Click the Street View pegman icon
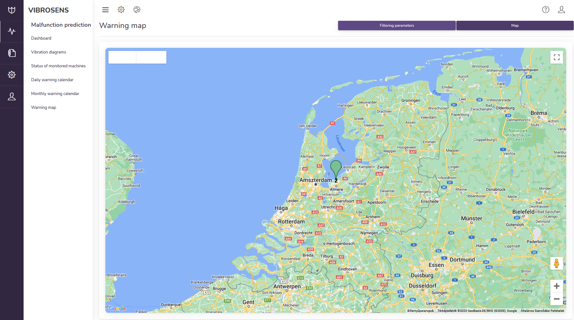Viewport: 574px width, 320px height. tap(556, 263)
